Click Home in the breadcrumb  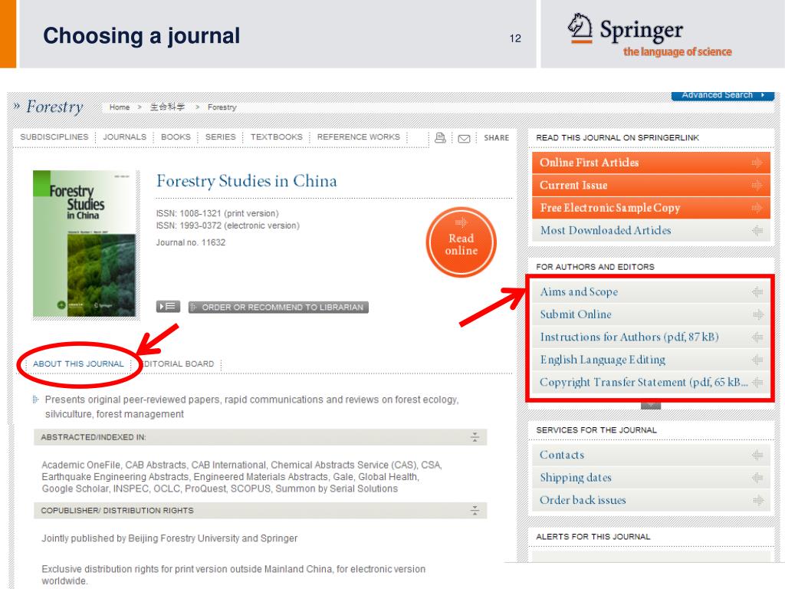120,107
